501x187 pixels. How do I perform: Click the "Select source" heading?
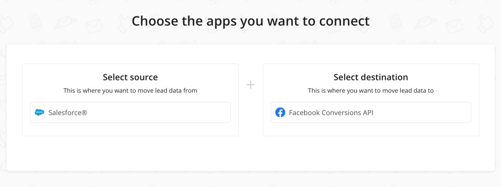click(x=130, y=77)
